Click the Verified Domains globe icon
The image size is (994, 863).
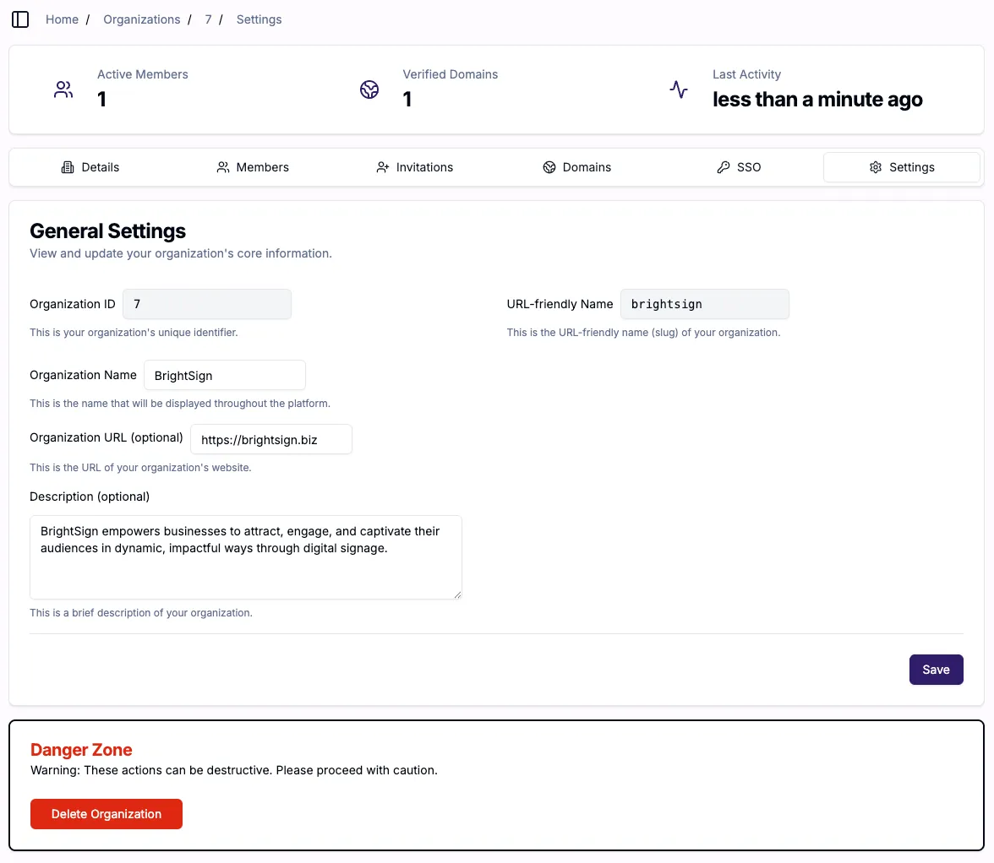[x=369, y=90]
